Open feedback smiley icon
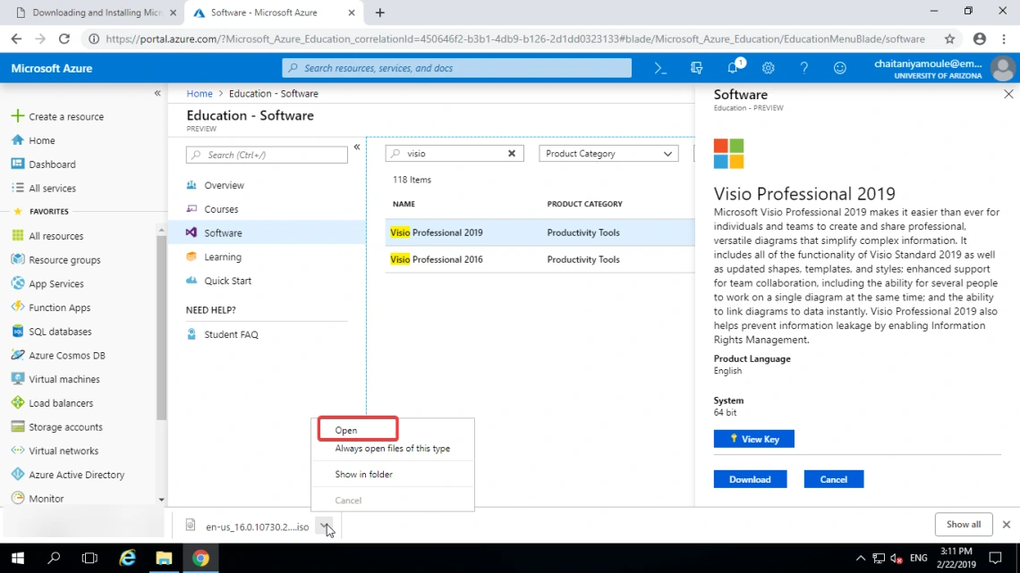Viewport: 1020px width, 573px height. click(x=840, y=68)
